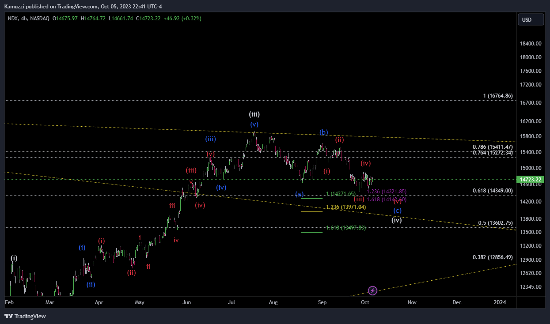The width and height of the screenshot is (550, 324).
Task: Click the Fib level label 0.382 (12856.49)
Action: coord(493,257)
